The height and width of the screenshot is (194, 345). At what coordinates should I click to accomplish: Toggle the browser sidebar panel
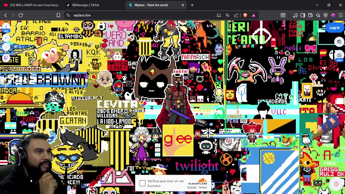click(x=303, y=15)
